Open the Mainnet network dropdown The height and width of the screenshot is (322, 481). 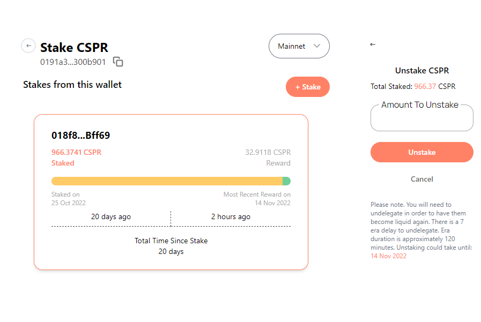point(299,47)
